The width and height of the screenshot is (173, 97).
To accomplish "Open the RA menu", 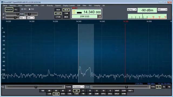I will click(104, 5).
